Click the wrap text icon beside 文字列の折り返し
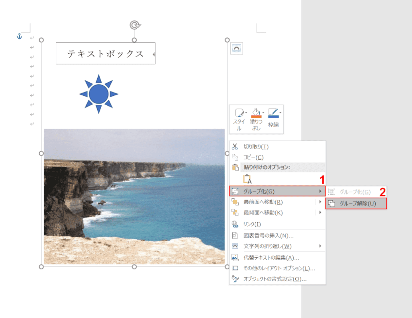 (x=235, y=246)
